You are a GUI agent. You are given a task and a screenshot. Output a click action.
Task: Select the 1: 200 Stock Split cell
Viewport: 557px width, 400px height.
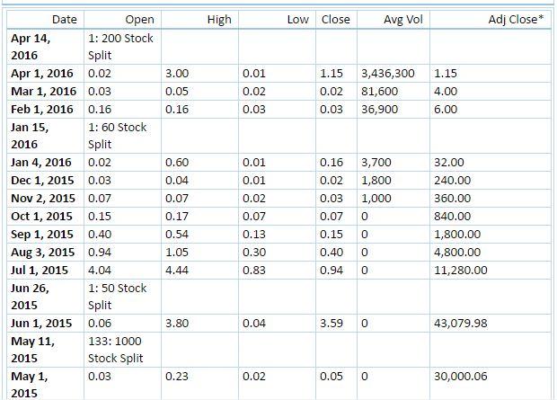coord(118,46)
